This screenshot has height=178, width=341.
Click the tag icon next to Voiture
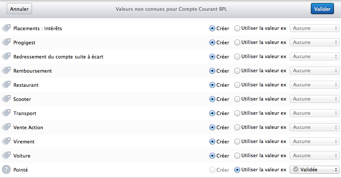pyautogui.click(x=6, y=156)
